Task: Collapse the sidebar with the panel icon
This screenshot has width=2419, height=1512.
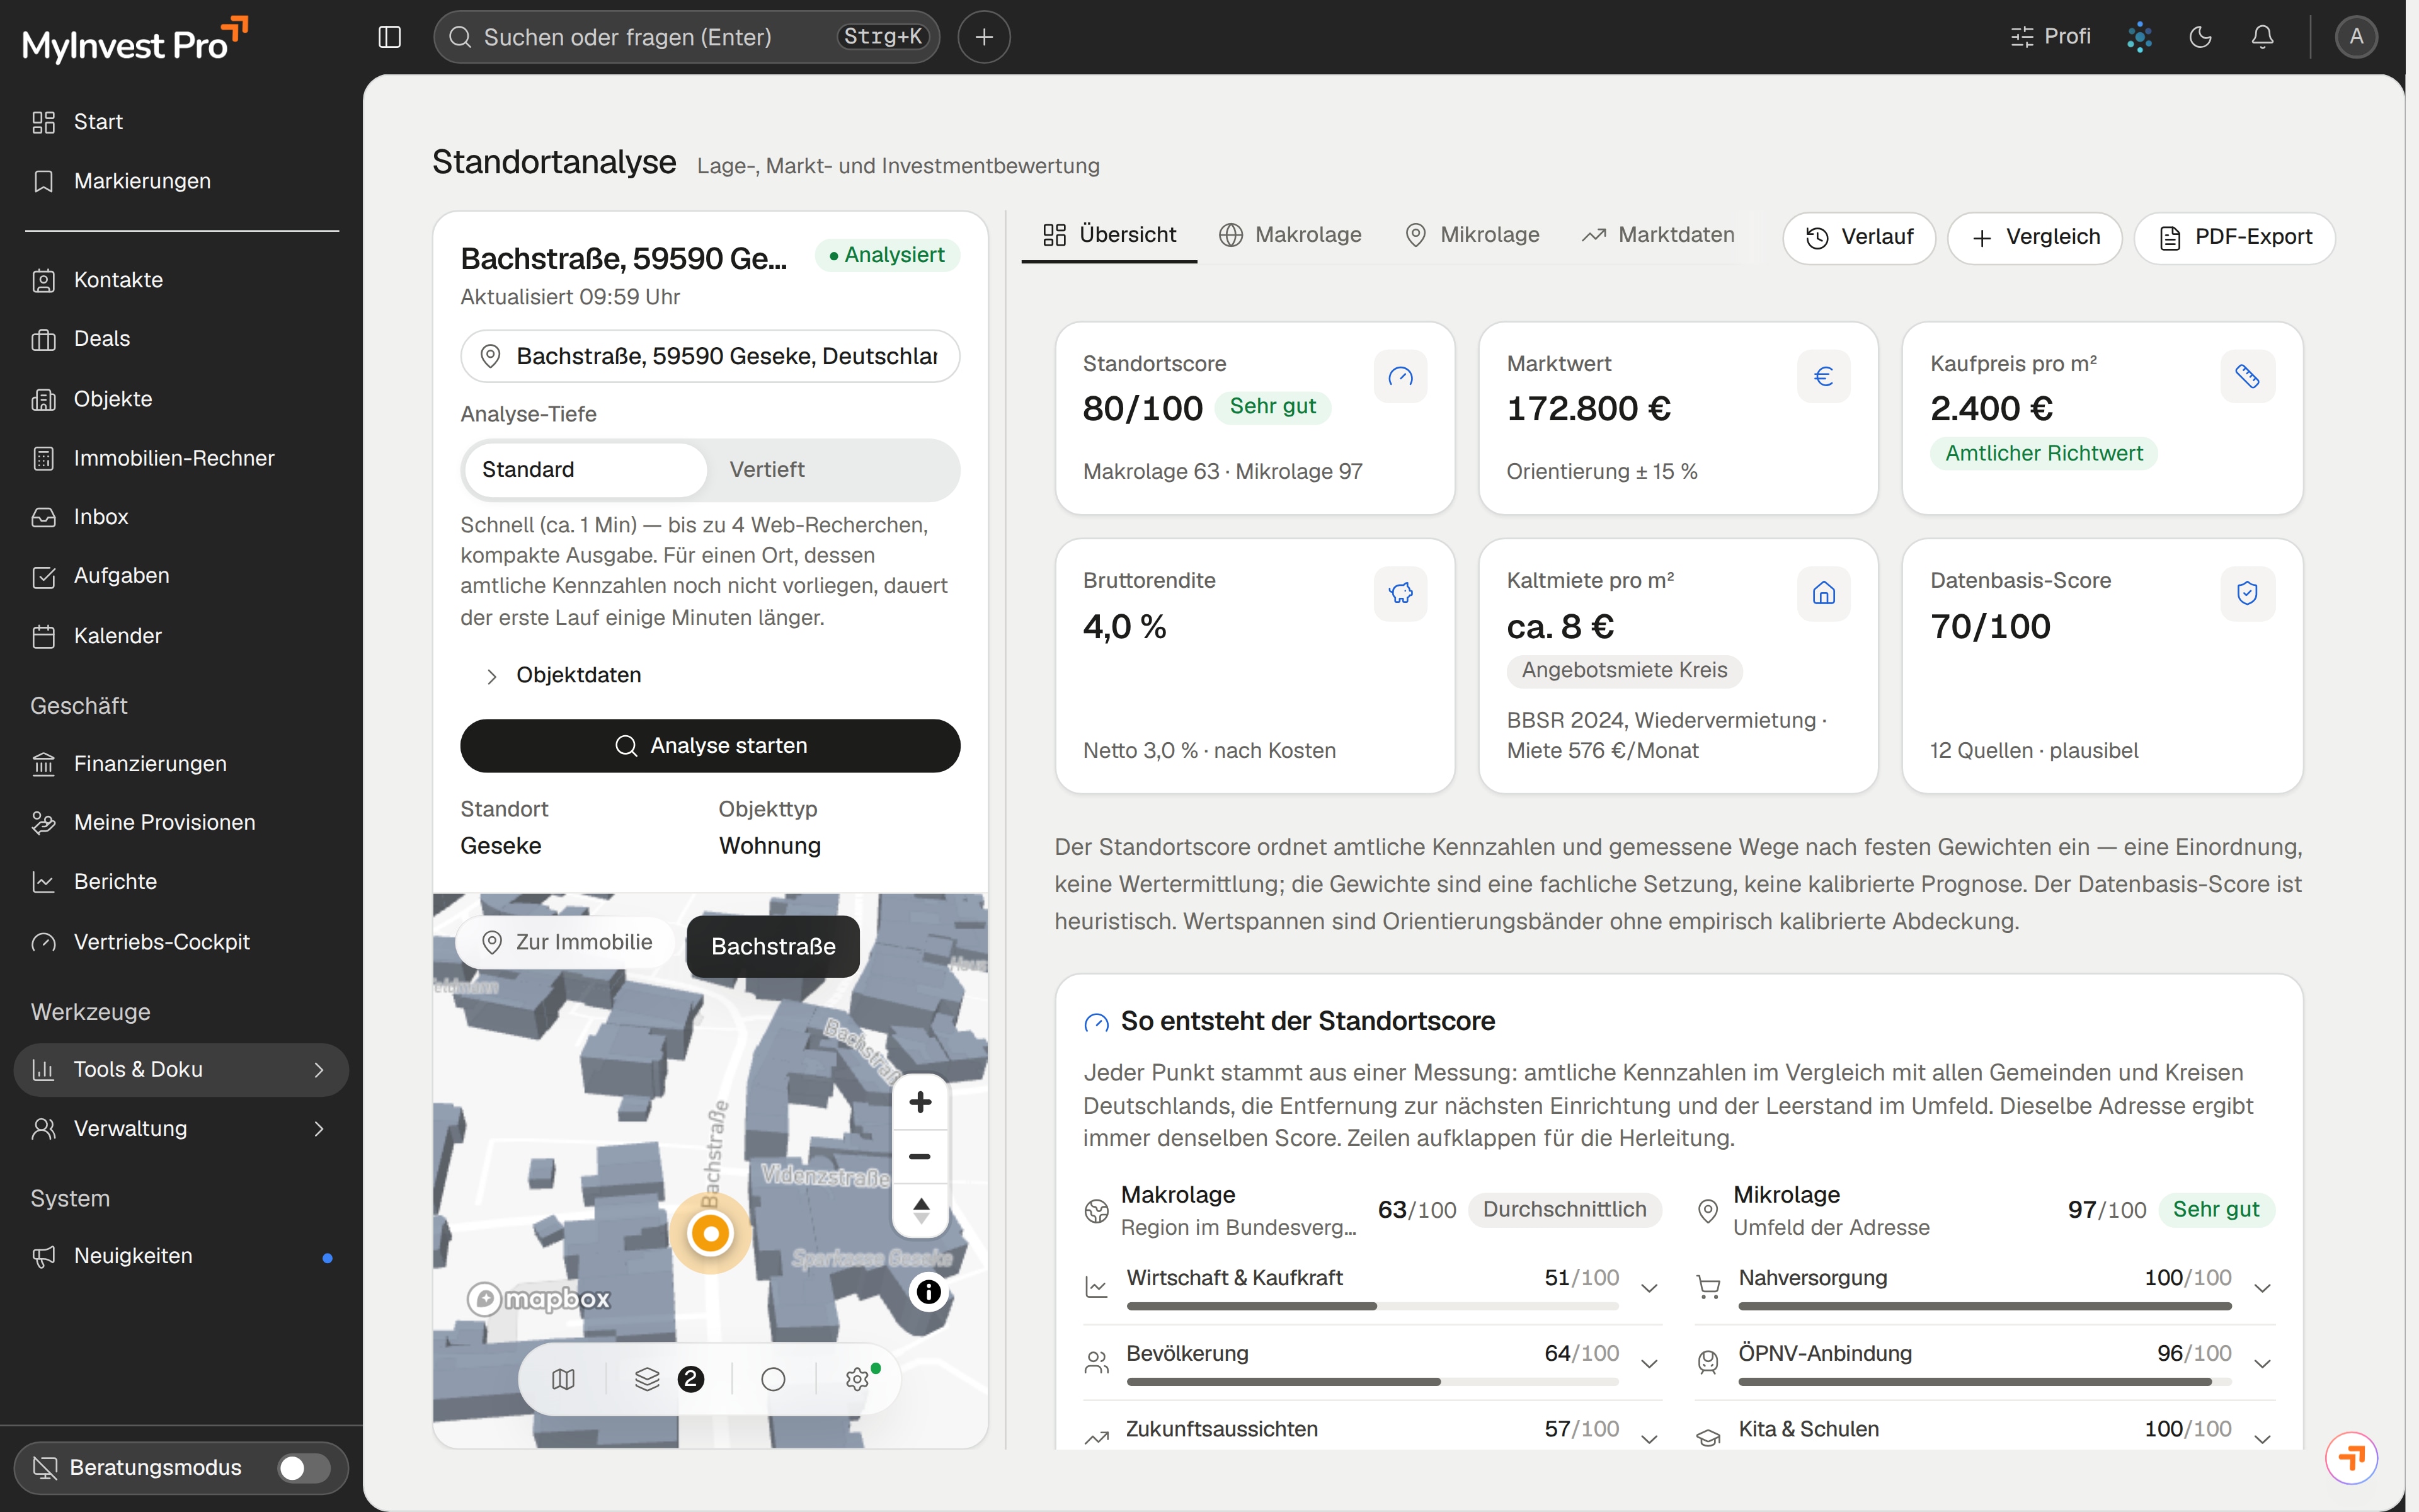Action: (x=390, y=37)
